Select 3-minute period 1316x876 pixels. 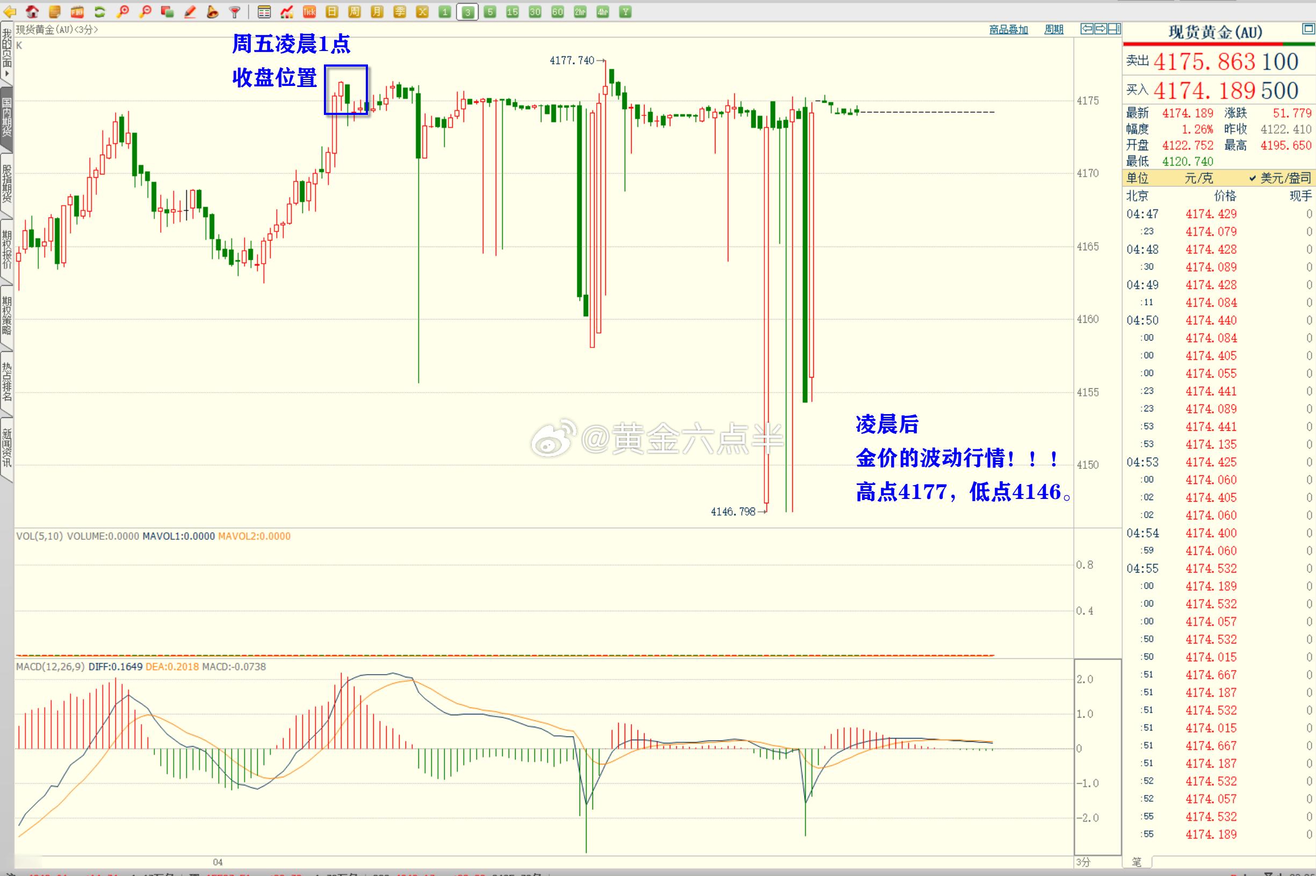(467, 12)
